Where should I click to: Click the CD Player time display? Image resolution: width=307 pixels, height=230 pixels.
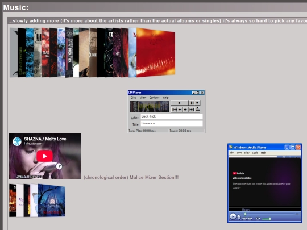(x=150, y=107)
